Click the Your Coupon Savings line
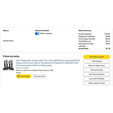 click(x=94, y=39)
